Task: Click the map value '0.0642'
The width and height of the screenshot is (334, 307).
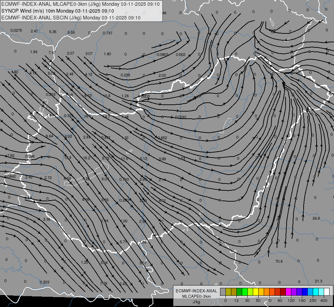Action: (10, 176)
